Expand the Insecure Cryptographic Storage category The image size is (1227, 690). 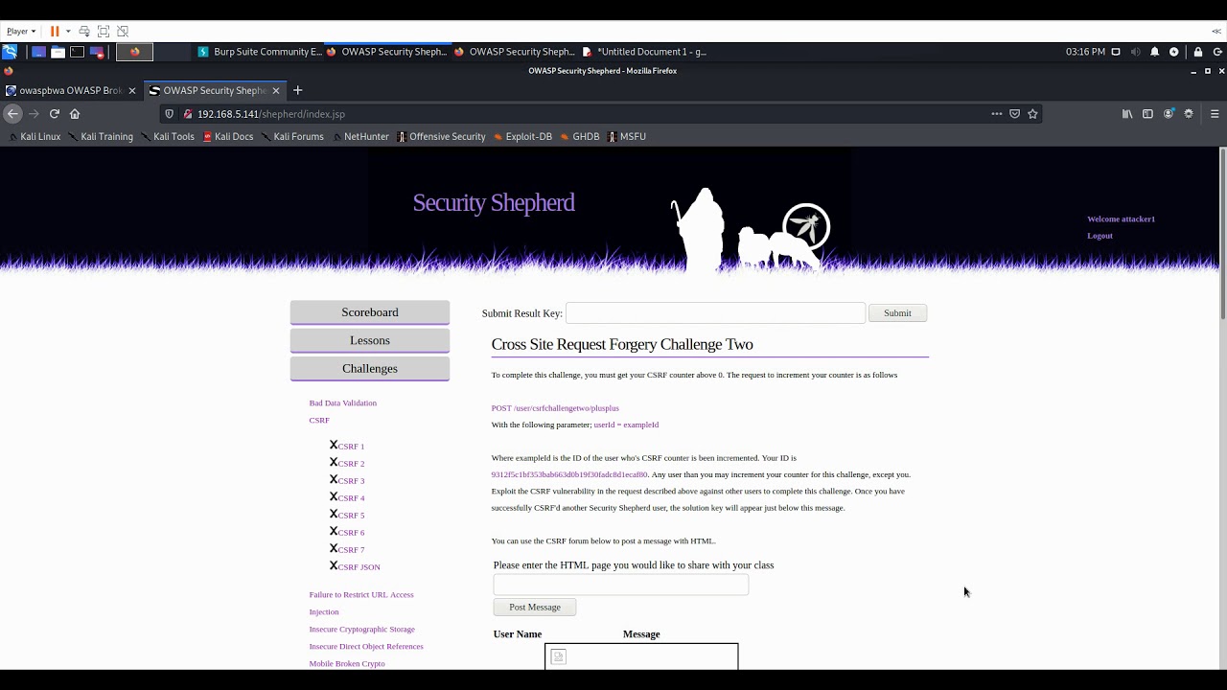pos(361,629)
